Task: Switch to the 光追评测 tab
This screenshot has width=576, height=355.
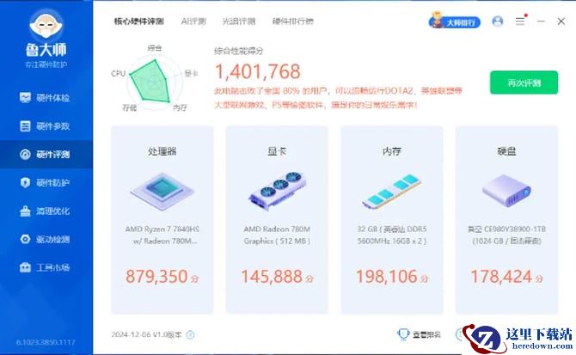Action: (x=239, y=21)
